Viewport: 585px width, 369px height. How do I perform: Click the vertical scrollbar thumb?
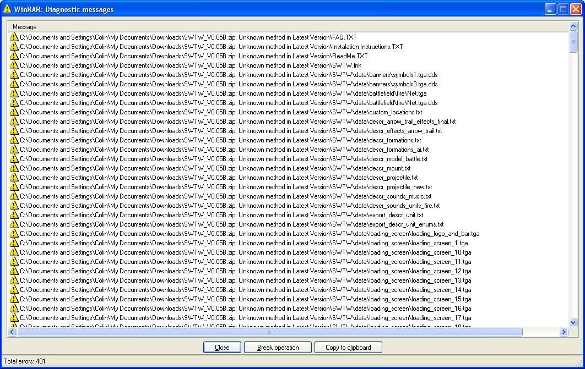point(573,42)
